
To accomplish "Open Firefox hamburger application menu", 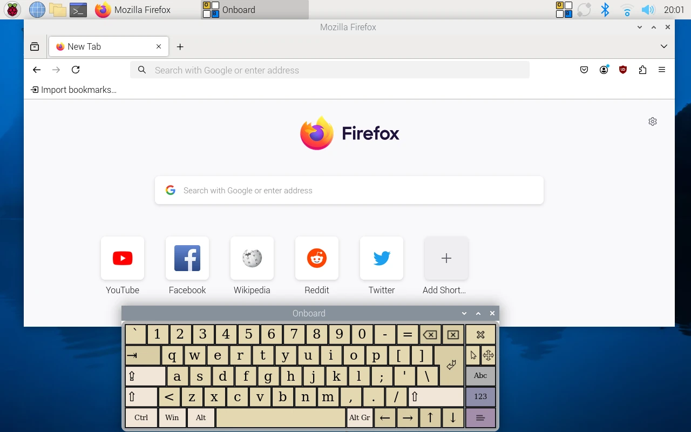I will pyautogui.click(x=662, y=70).
